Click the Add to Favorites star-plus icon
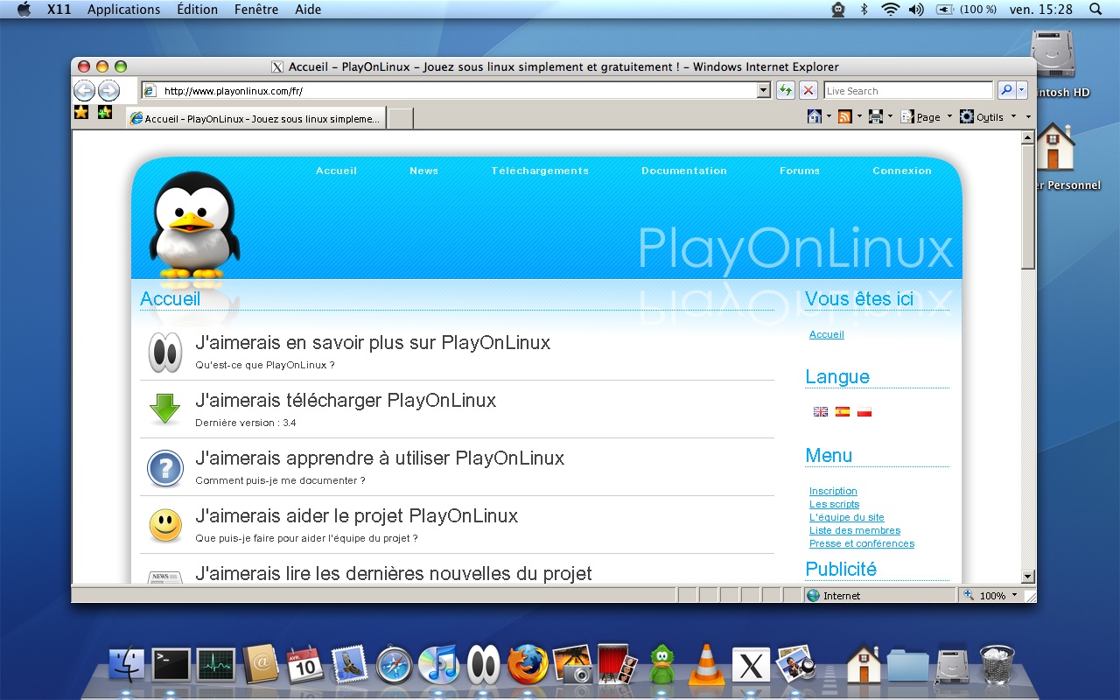The width and height of the screenshot is (1120, 700). 105,112
